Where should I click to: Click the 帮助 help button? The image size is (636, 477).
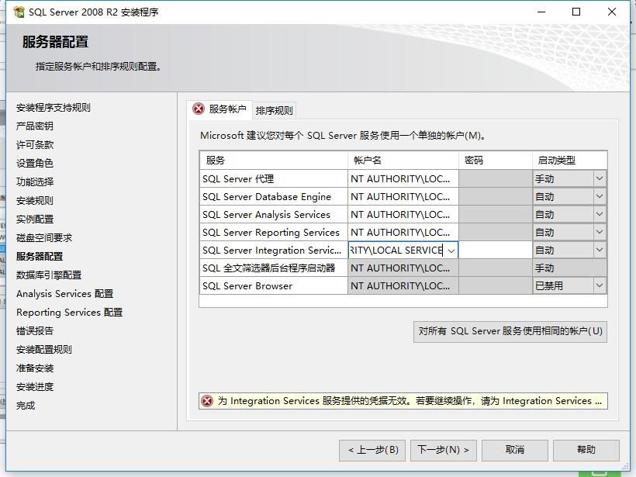[586, 450]
